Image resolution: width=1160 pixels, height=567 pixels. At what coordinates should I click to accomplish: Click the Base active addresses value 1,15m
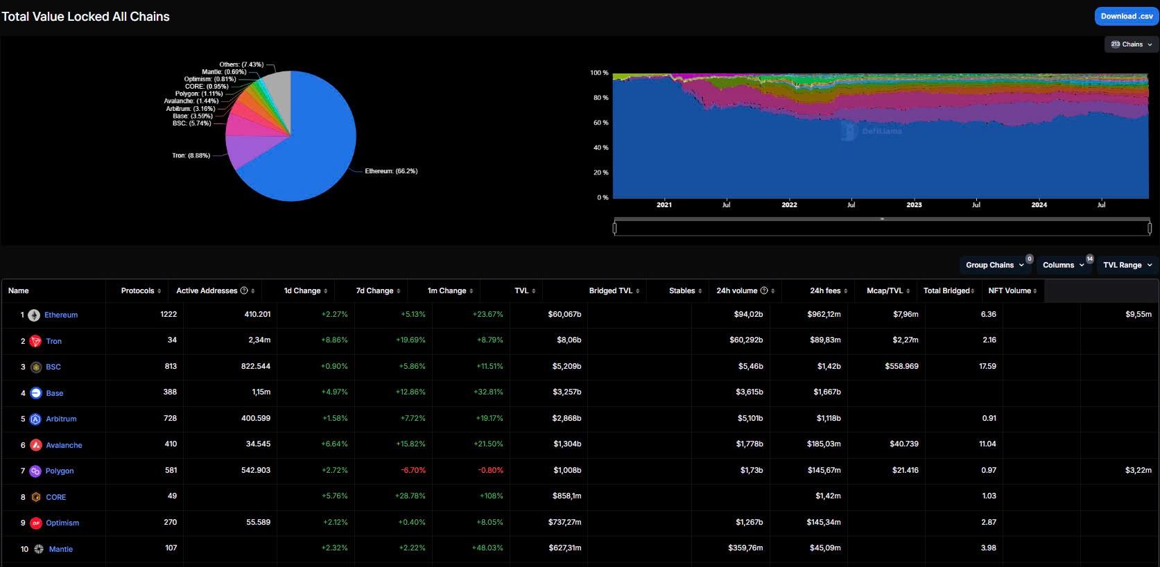(x=261, y=392)
